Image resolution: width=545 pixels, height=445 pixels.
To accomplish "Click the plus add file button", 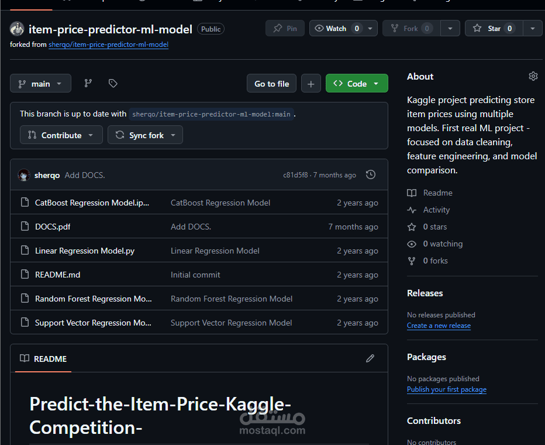I will click(x=311, y=84).
